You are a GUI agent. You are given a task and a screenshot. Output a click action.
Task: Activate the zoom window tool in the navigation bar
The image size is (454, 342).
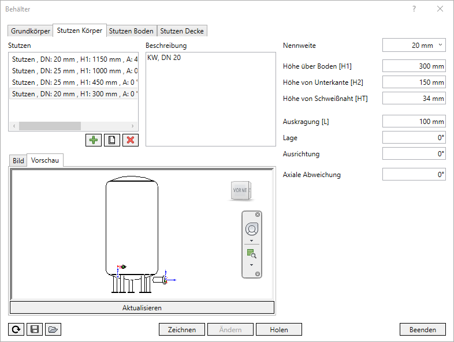(x=252, y=254)
